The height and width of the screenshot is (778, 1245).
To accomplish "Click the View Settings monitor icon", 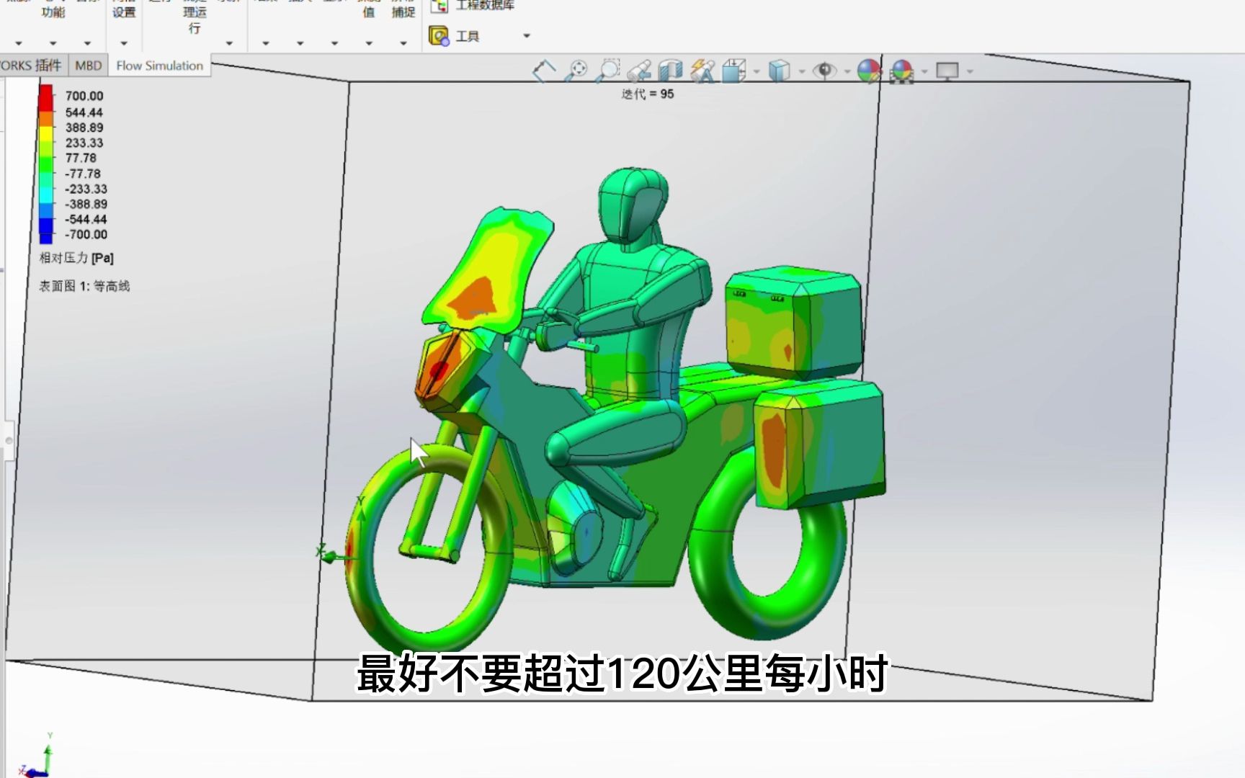I will pos(947,71).
